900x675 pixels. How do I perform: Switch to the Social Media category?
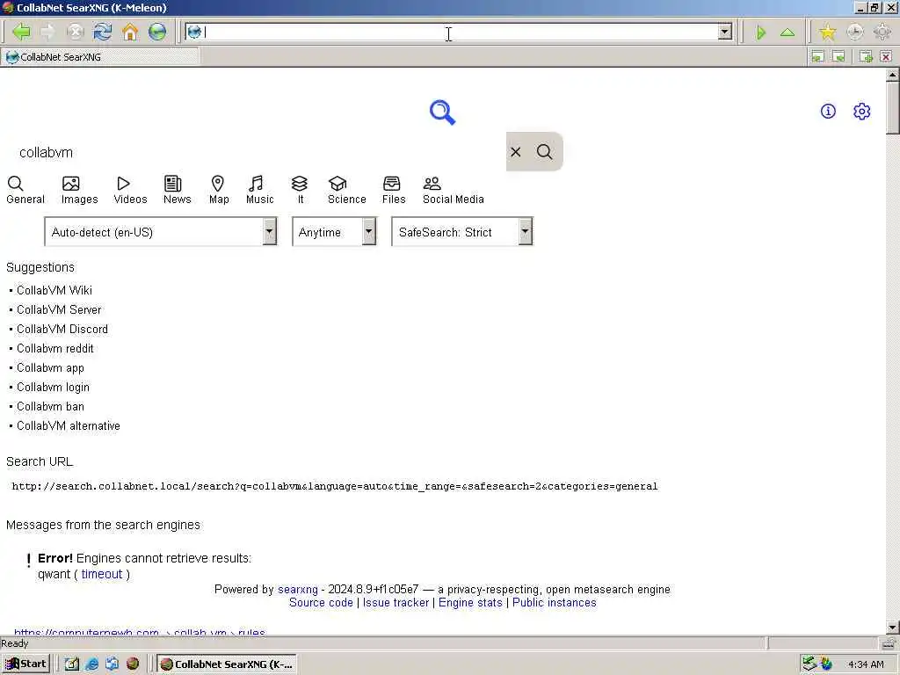coord(453,190)
